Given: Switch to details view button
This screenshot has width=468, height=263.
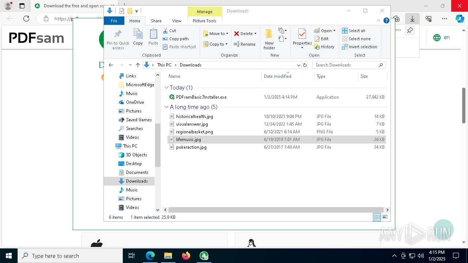Looking at the screenshot, I should (377, 217).
